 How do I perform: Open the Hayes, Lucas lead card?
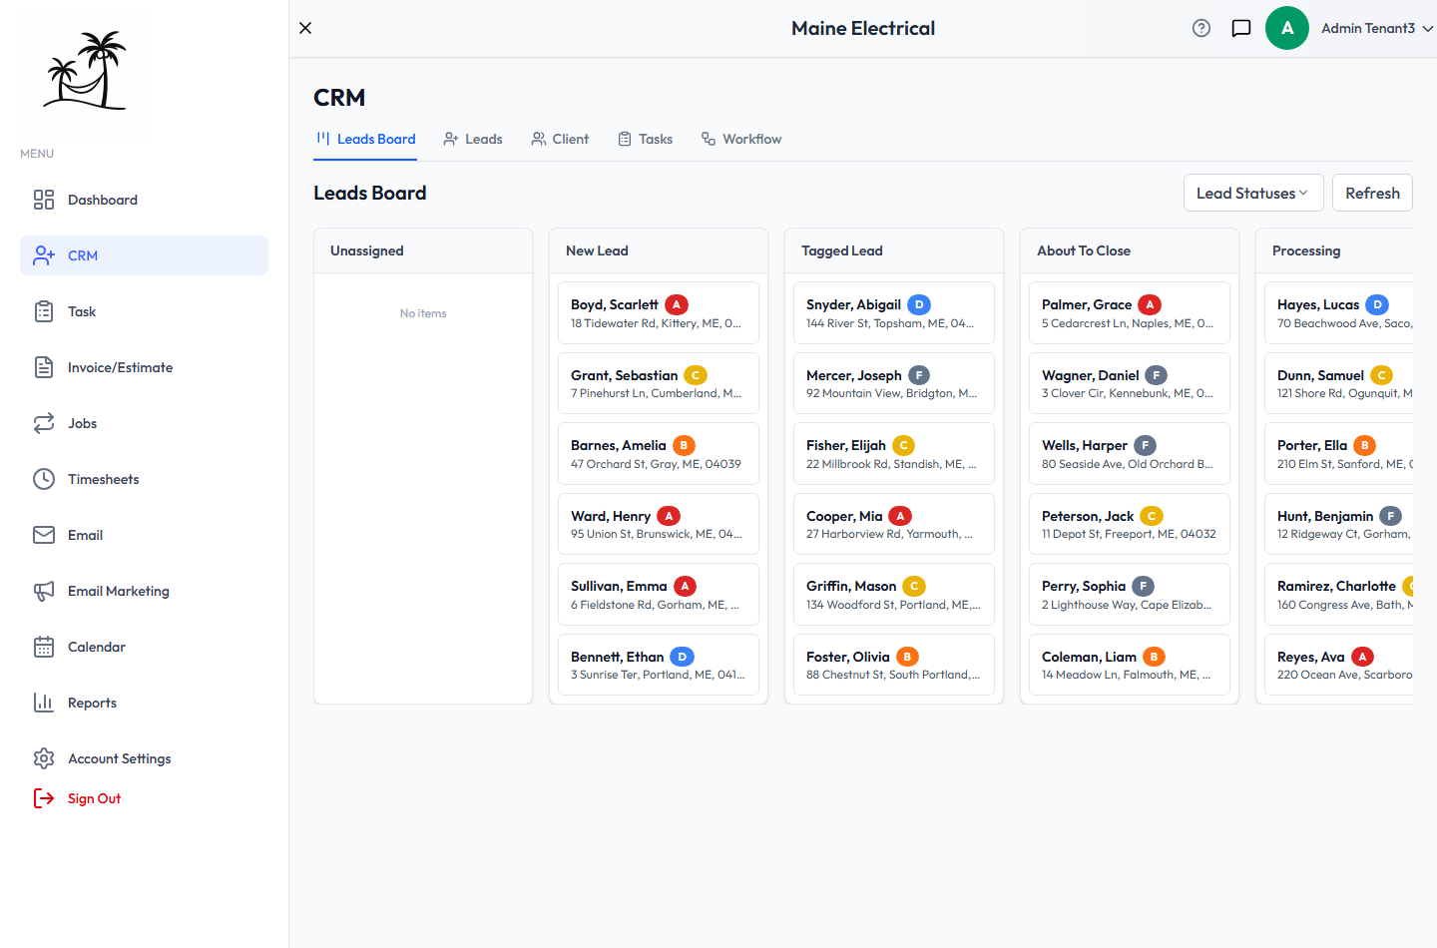[1339, 313]
